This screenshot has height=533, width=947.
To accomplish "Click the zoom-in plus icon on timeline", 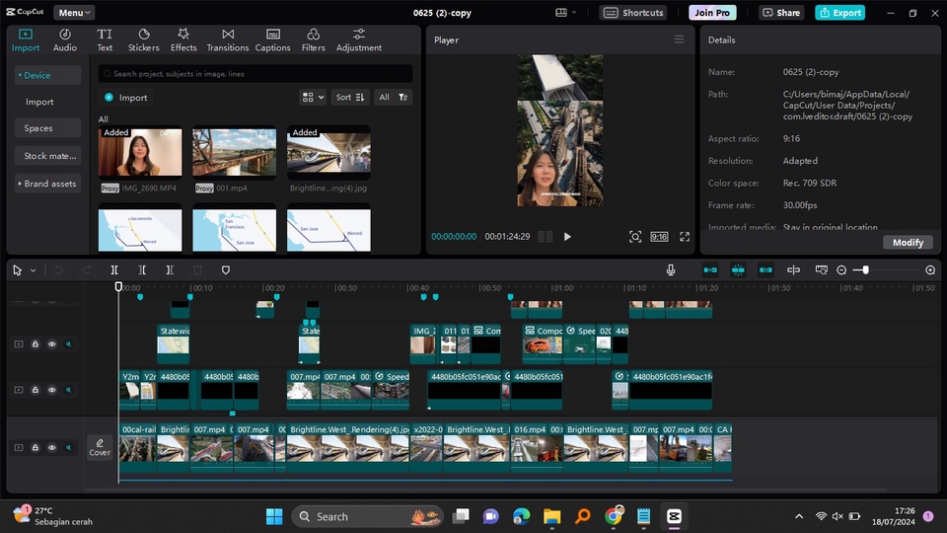I will pyautogui.click(x=930, y=269).
